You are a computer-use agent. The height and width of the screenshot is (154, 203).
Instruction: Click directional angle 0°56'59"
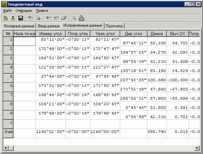(x=136, y=117)
